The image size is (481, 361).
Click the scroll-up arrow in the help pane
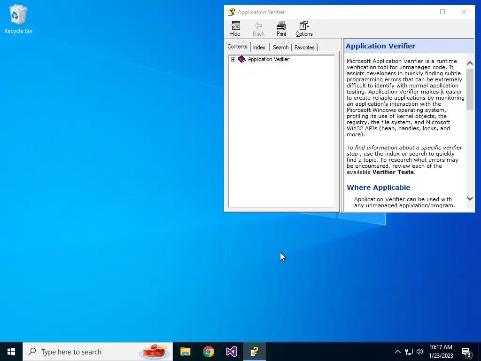pyautogui.click(x=470, y=63)
